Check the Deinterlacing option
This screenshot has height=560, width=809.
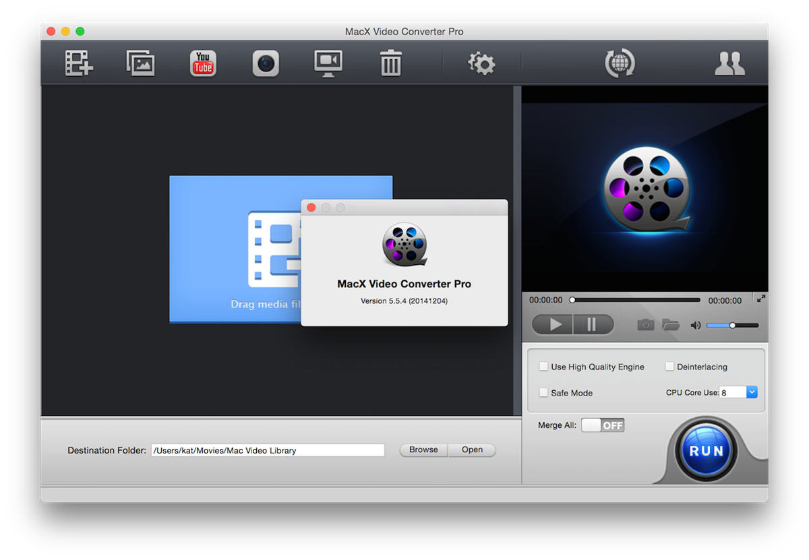point(669,367)
